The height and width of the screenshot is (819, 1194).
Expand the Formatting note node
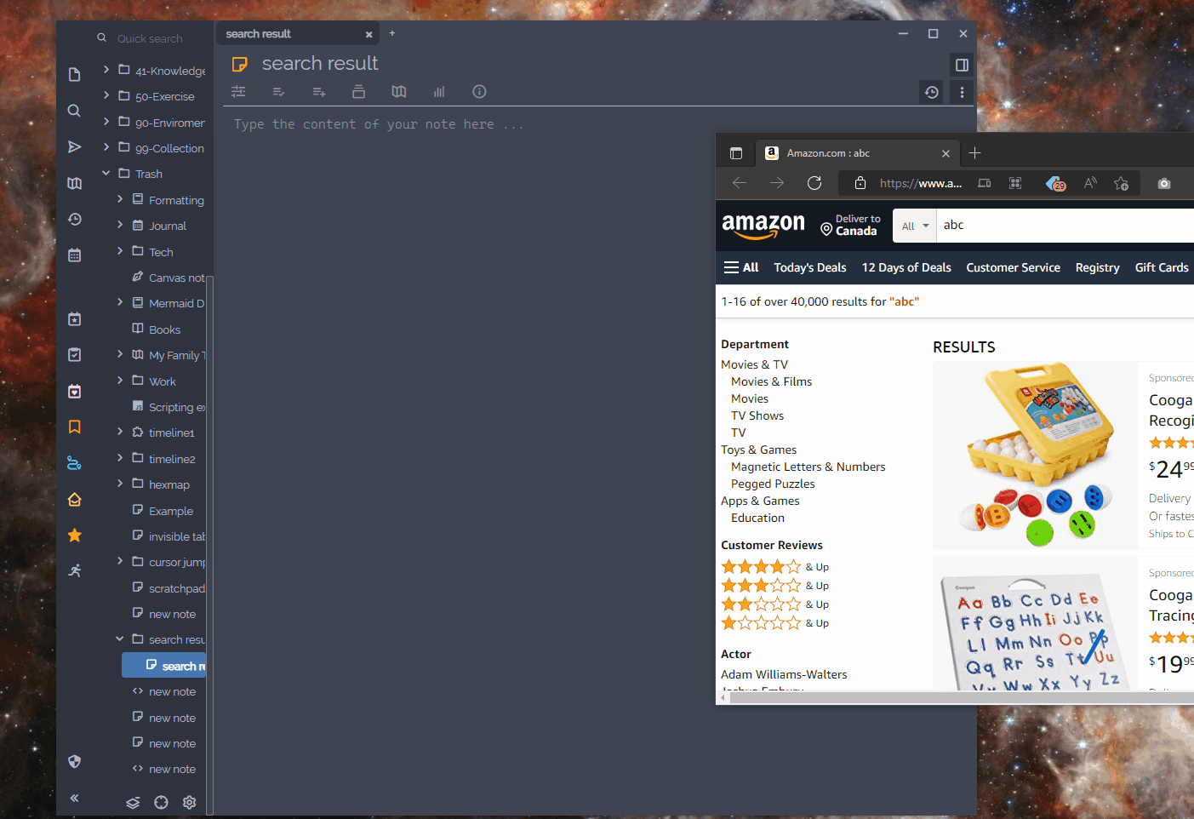point(120,198)
